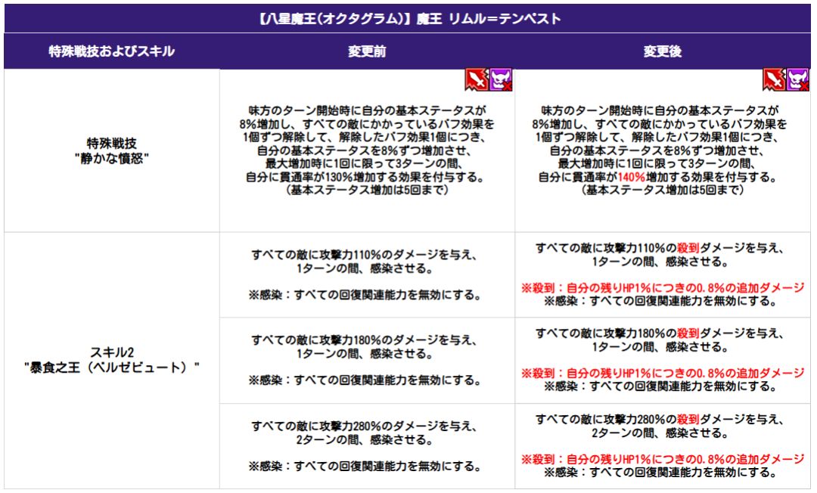
Task: Click 変更前 ※感染 note in the 280% row
Action: click(x=365, y=466)
